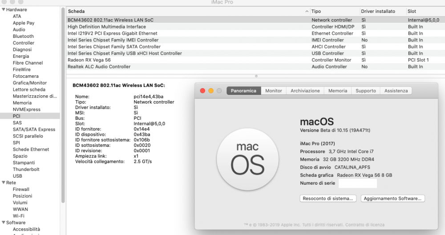The width and height of the screenshot is (445, 235).
Task: Select USB in the sidebar
Action: [17, 176]
